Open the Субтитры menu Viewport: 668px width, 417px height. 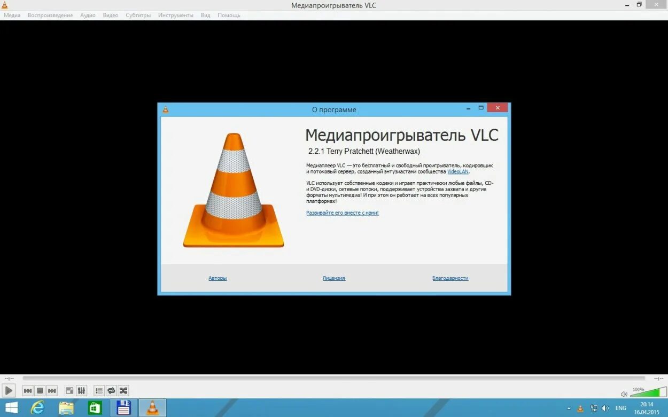pos(138,15)
